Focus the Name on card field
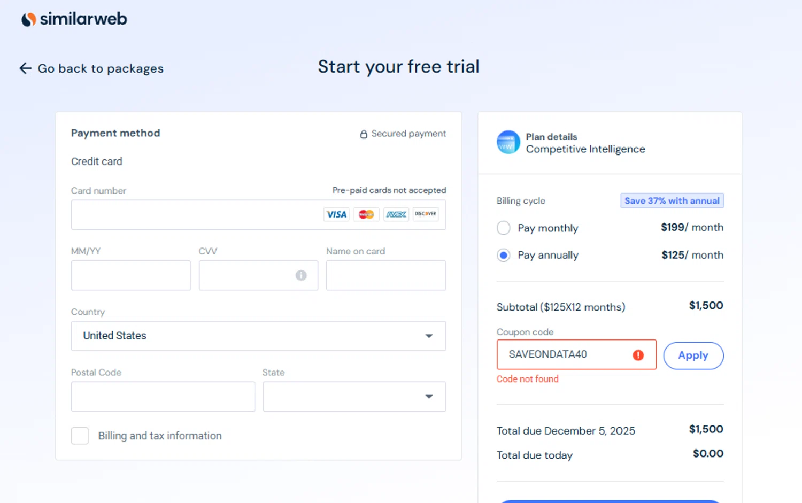 click(386, 275)
